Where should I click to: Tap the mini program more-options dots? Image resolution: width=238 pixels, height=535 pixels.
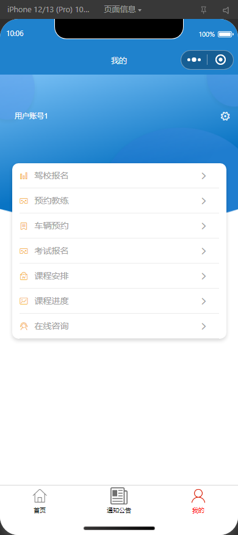tap(194, 60)
